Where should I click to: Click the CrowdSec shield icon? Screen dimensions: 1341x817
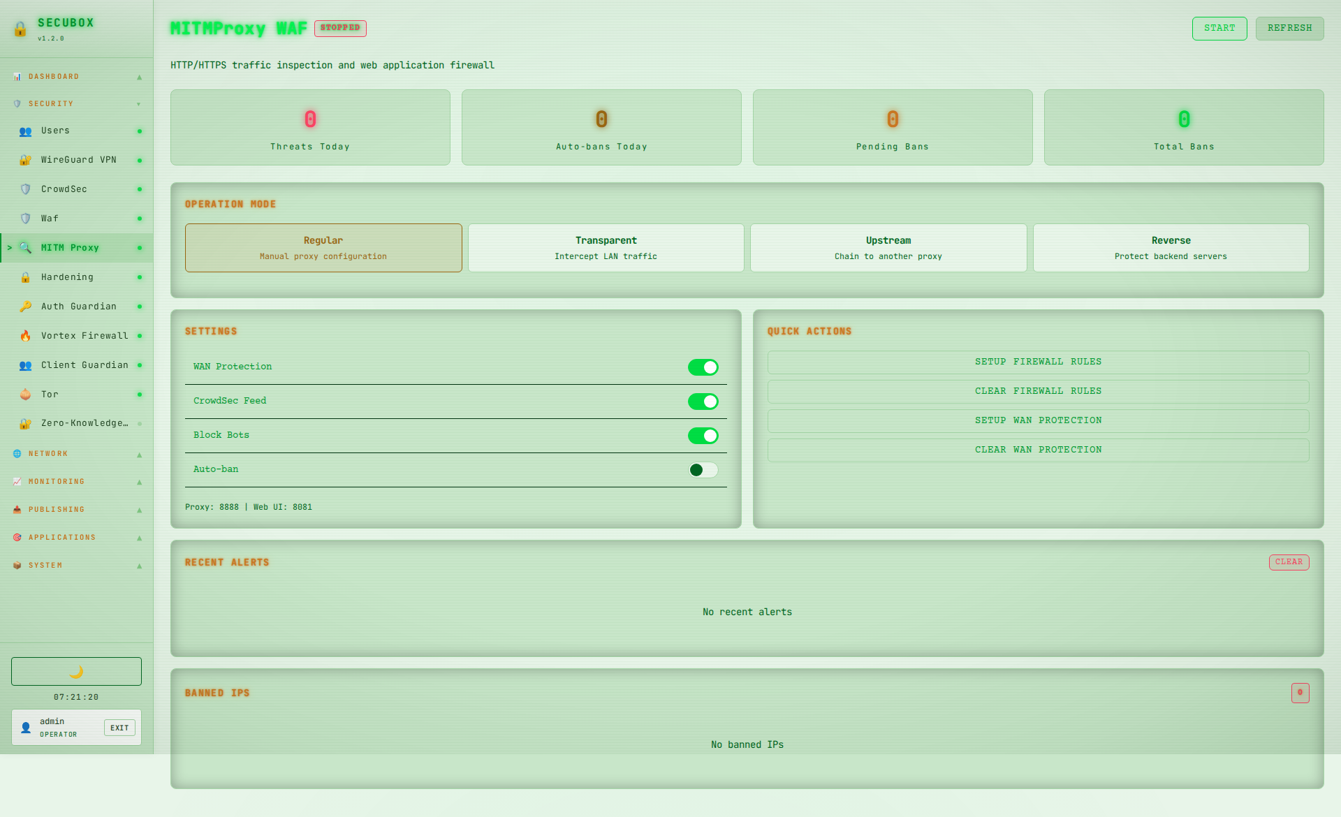click(x=25, y=189)
